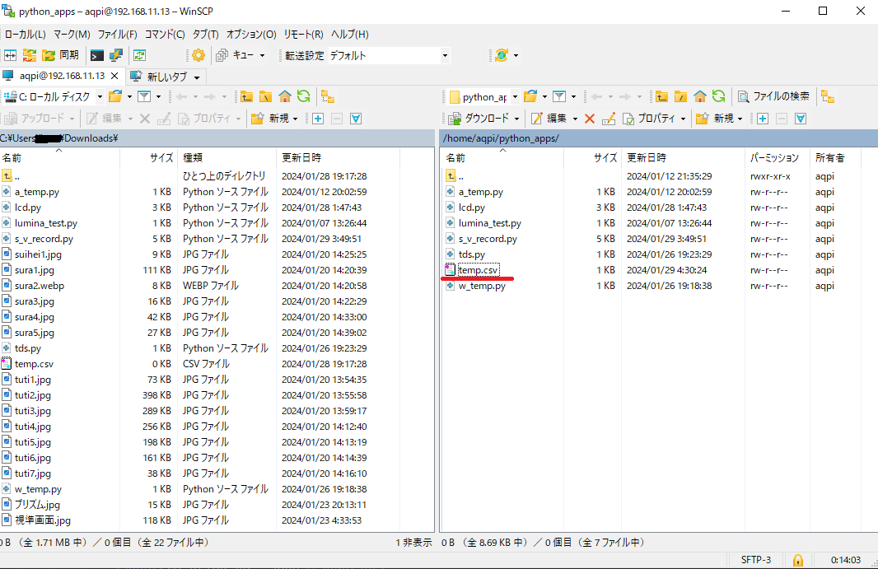Expand local 新規 dropdown arrow
The height and width of the screenshot is (569, 878).
295,119
